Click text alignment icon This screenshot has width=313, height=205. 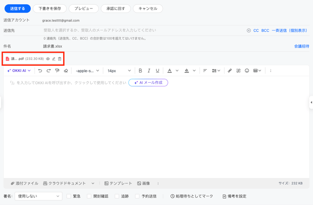coord(205,71)
